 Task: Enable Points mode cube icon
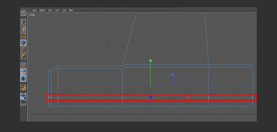(x=23, y=43)
